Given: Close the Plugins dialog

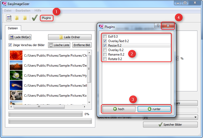Looking at the screenshot, I should (x=168, y=26).
